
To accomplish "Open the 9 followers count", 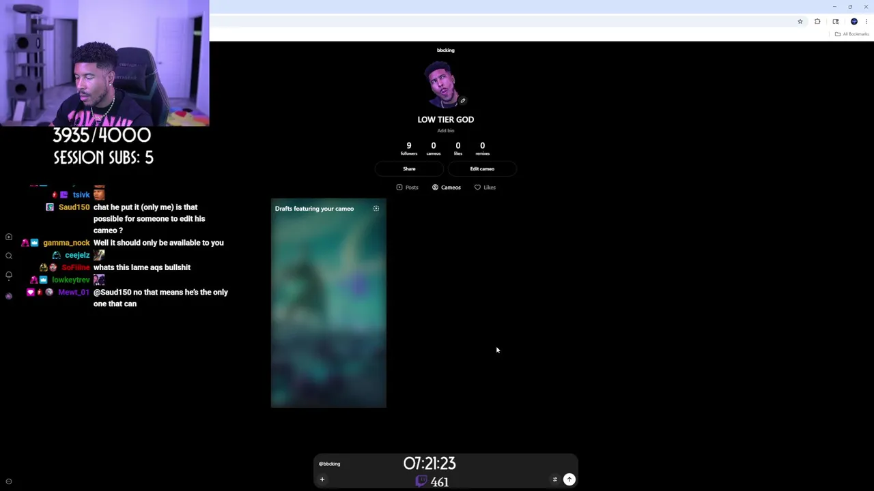I will click(409, 148).
